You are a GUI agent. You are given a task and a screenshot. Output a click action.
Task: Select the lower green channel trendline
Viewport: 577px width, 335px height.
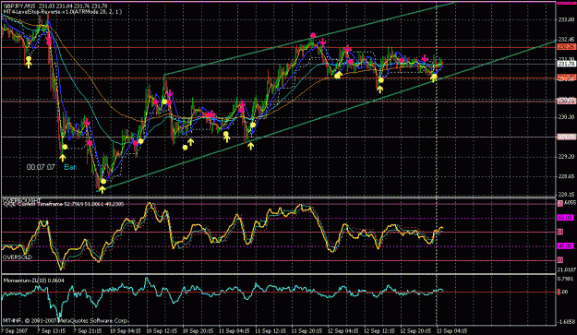point(327,116)
